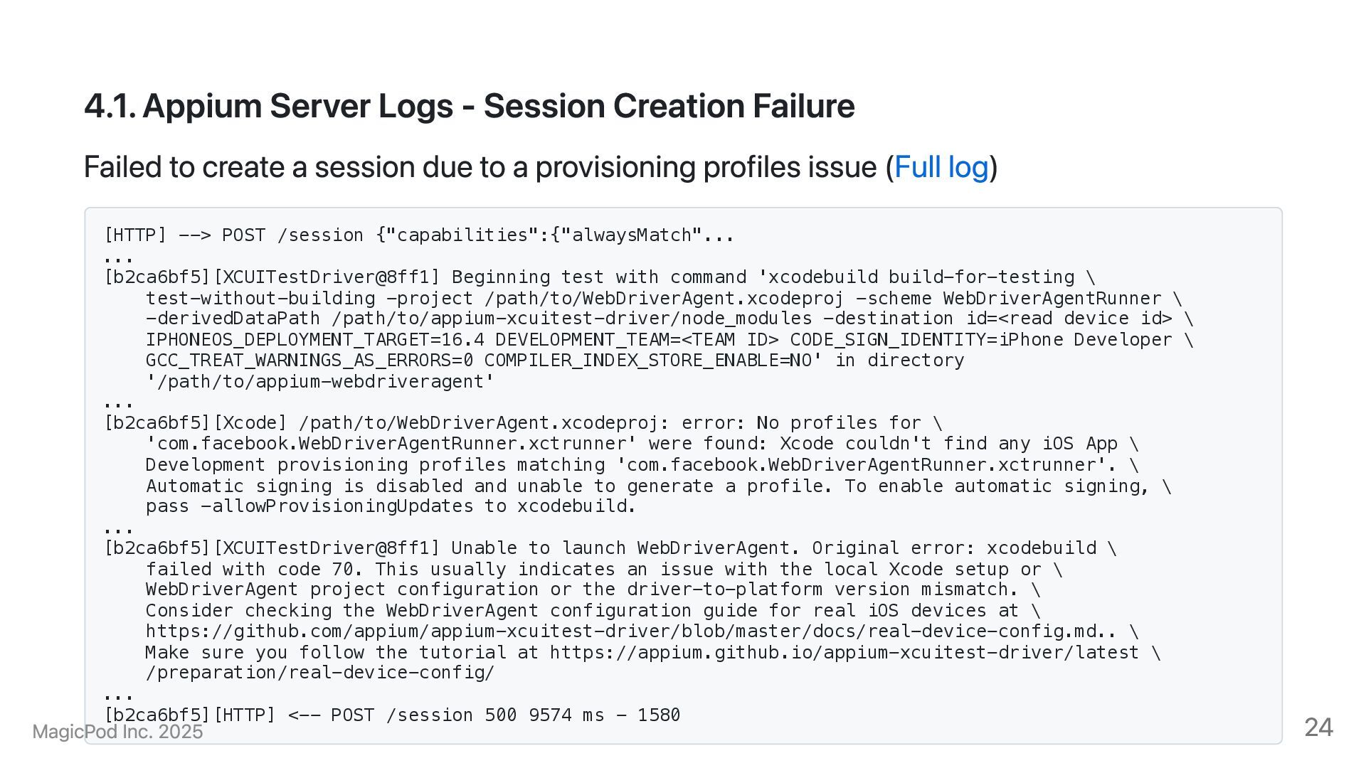
Task: Click the appium.github.io tutorial URL
Action: tap(844, 653)
